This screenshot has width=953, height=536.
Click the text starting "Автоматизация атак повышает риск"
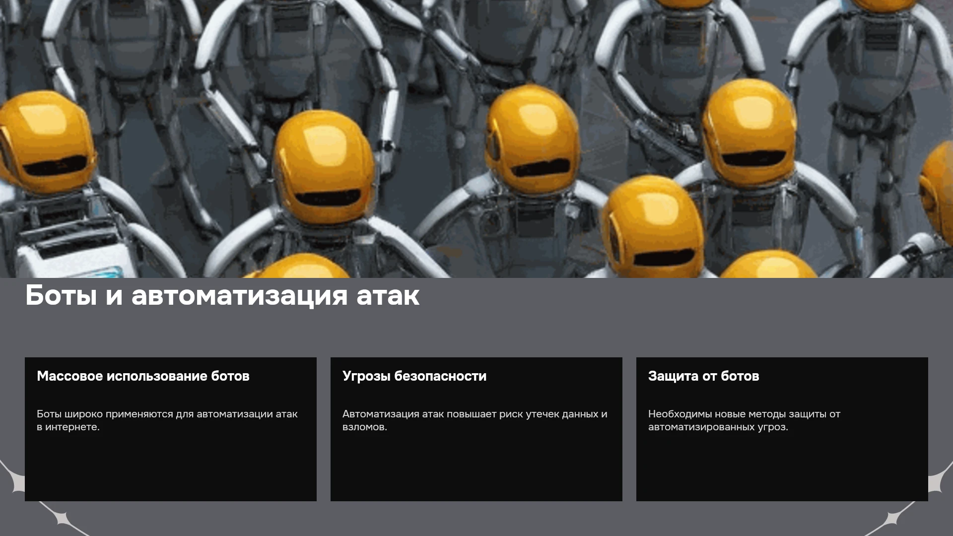[x=475, y=420]
